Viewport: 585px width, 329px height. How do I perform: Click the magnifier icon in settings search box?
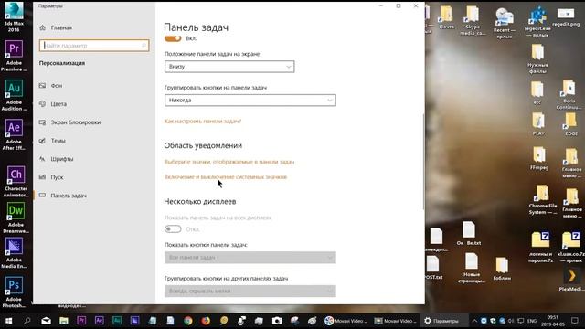[144, 46]
